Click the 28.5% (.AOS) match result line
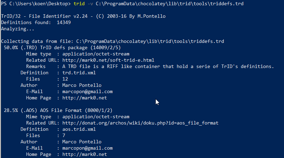 coord(58,110)
